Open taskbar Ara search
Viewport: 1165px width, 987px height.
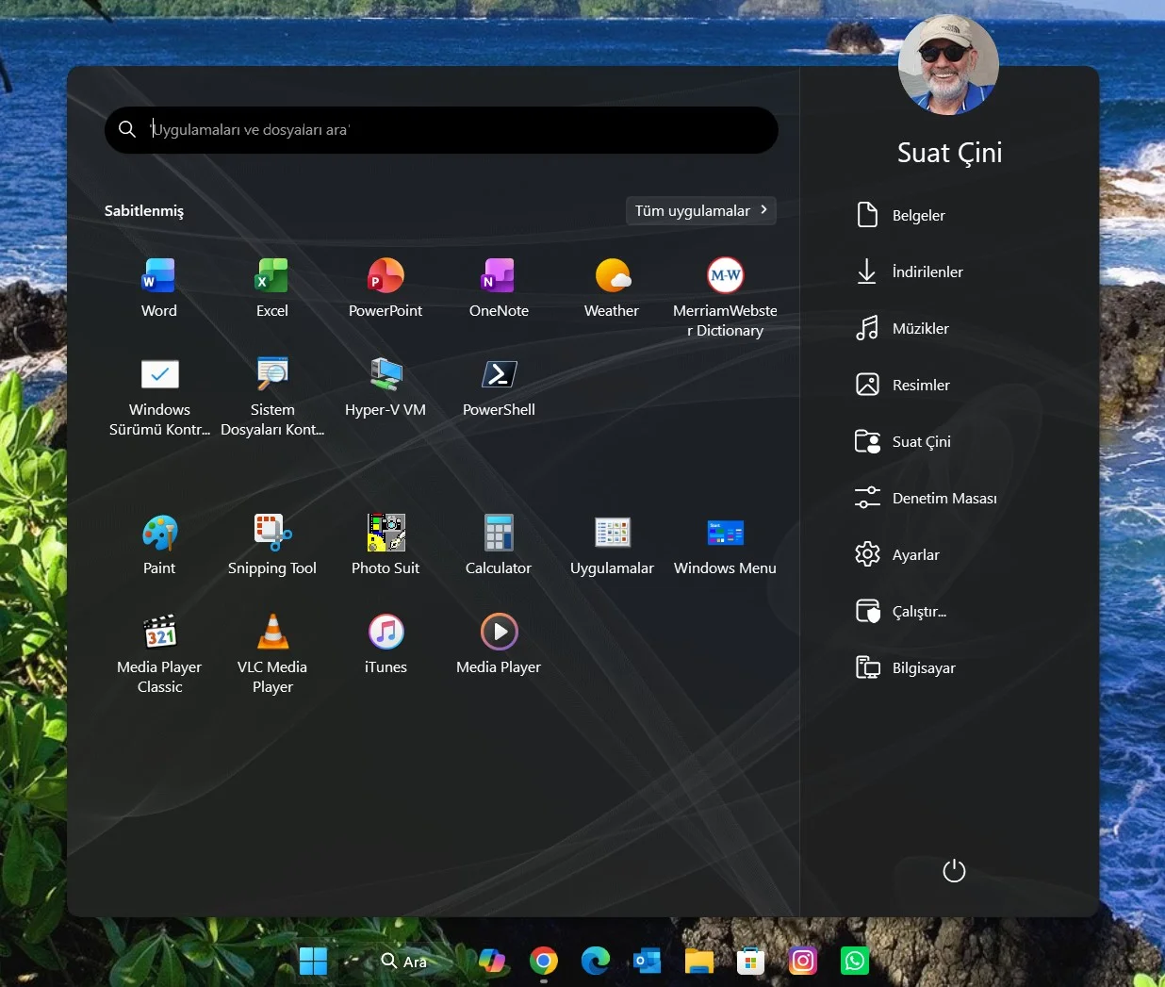(403, 962)
